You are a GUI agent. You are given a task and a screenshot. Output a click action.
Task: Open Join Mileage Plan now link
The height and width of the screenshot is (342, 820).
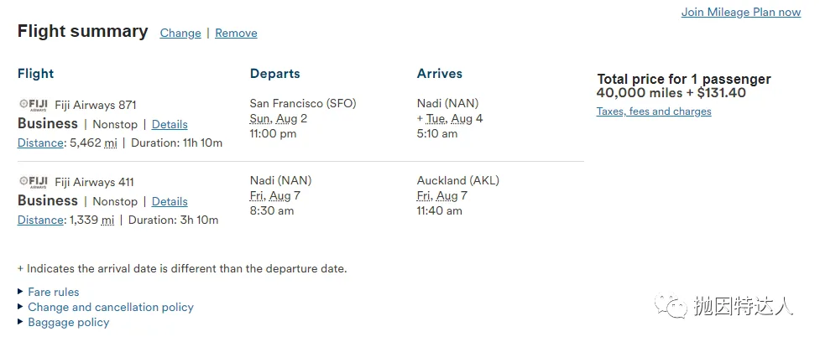(740, 12)
